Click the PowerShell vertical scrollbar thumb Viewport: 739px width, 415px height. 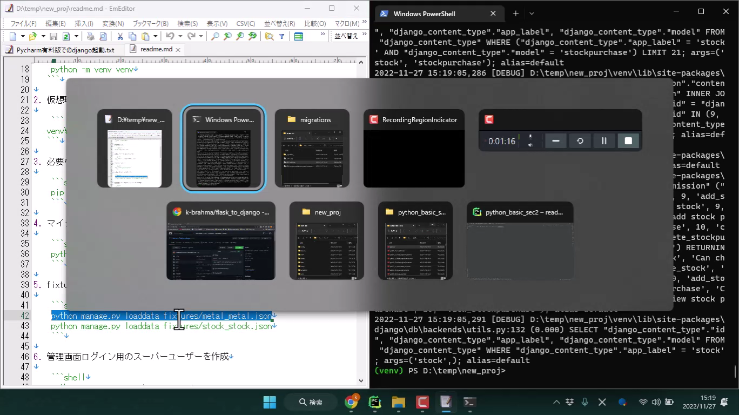click(735, 371)
